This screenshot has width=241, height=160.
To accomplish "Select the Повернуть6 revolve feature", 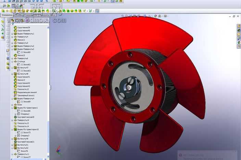I will pos(21,58).
